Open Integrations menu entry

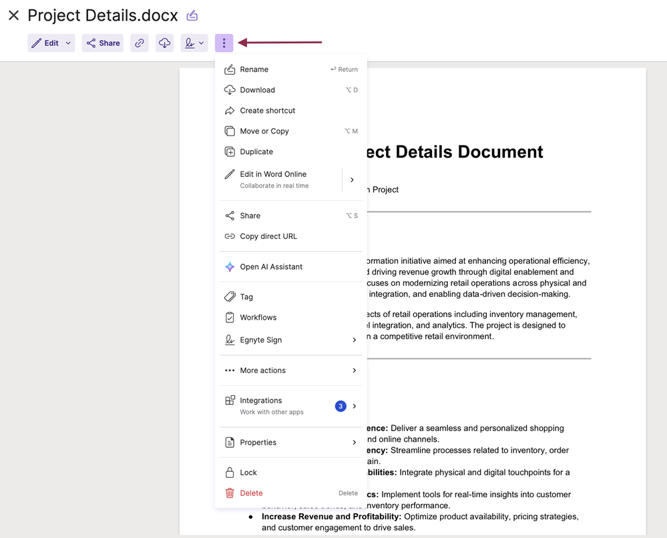291,406
